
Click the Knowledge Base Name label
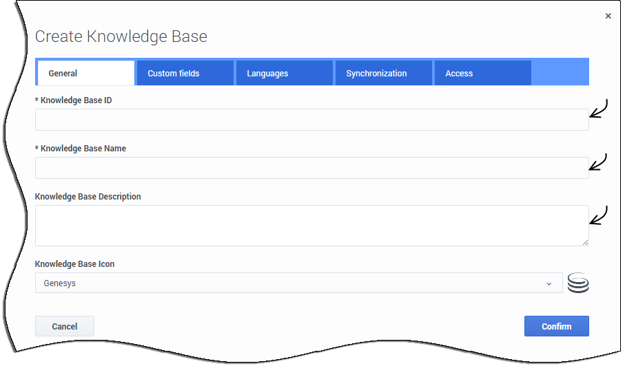[x=81, y=149]
